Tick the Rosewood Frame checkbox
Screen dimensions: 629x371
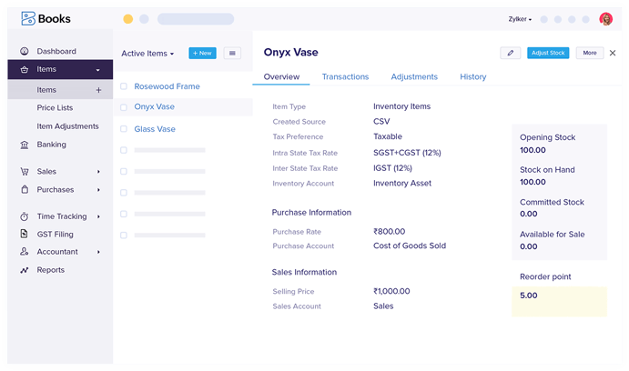[x=124, y=86]
